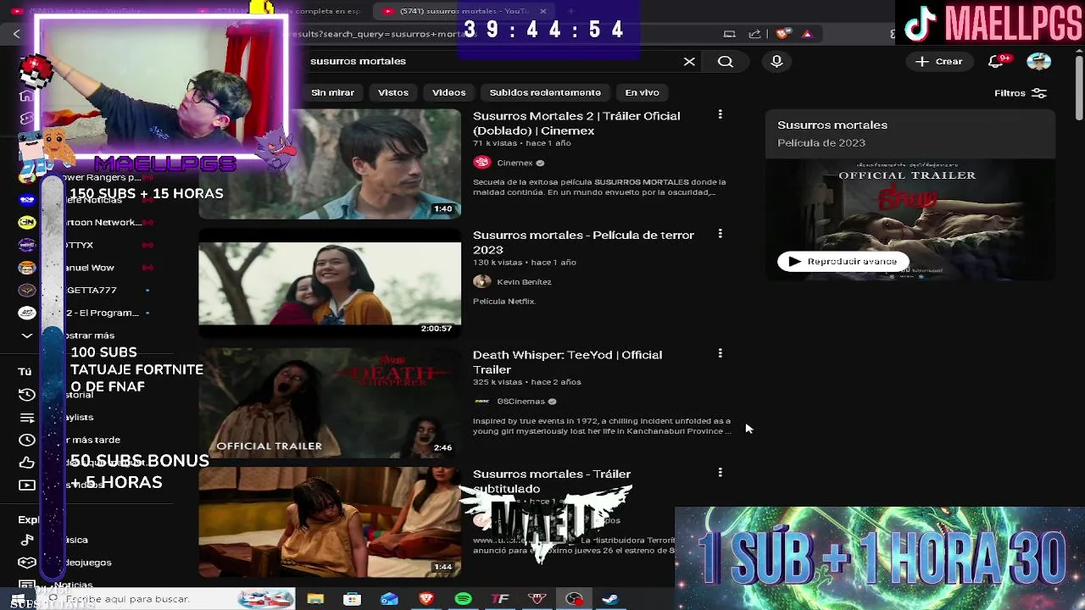Open the Manuel Wow subscription in sidebar
1085x610 pixels.
pyautogui.click(x=92, y=268)
